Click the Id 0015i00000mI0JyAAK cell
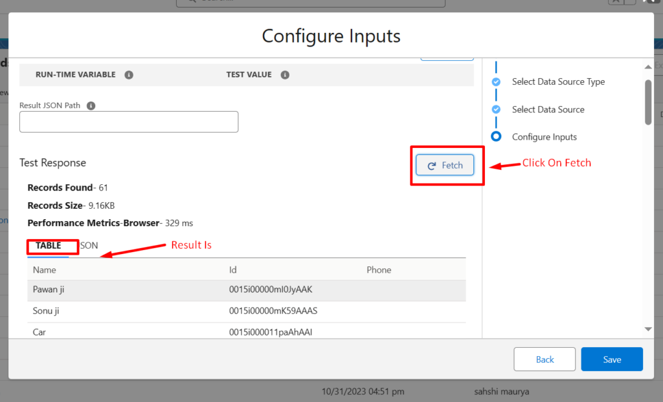 point(271,290)
